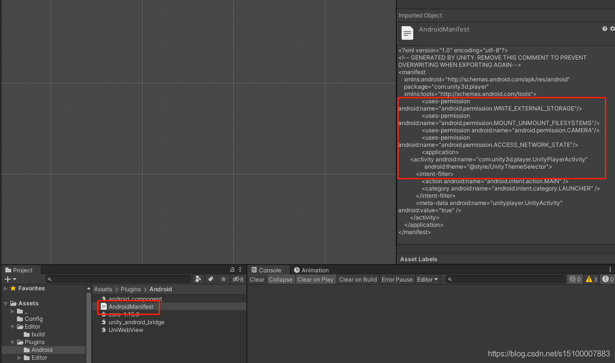Toggle Error Pause option
The image size is (615, 363).
[x=397, y=279]
